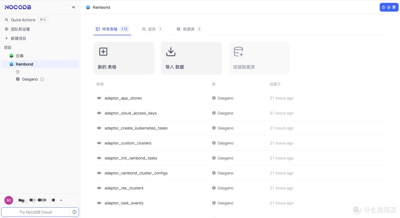
Task: Click the 新的 表格 card
Action: 124,58
